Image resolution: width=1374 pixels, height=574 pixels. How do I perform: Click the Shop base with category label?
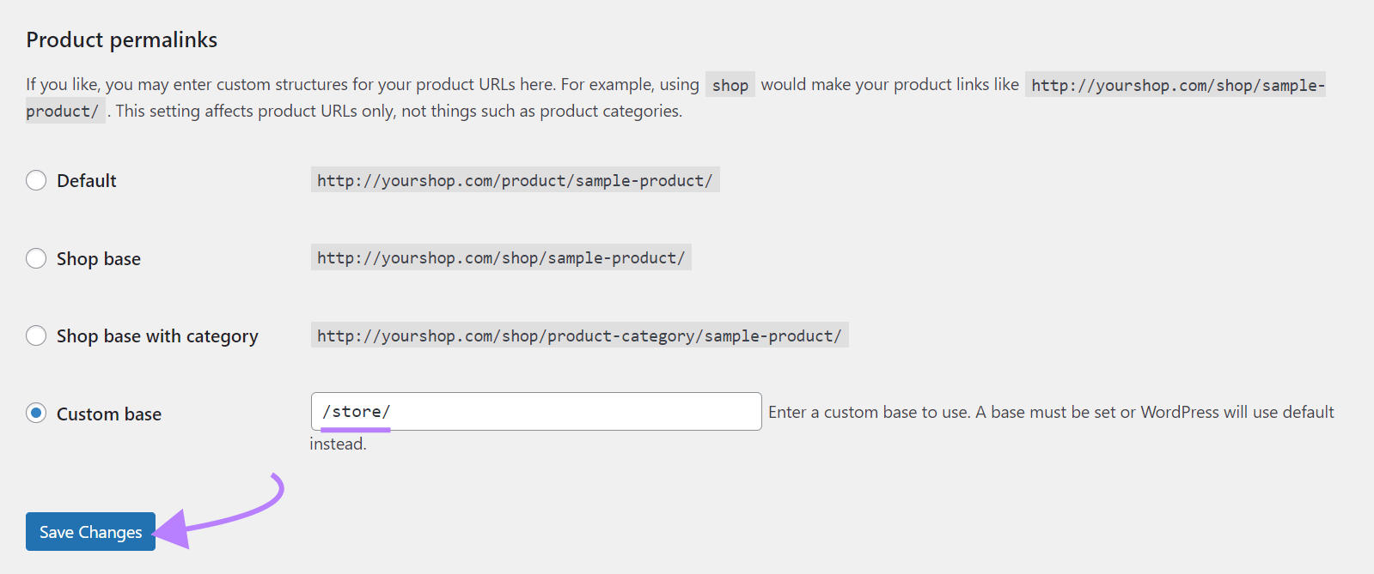(x=157, y=335)
